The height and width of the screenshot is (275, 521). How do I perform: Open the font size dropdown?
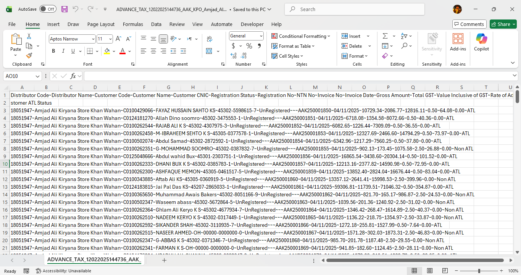[x=110, y=39]
